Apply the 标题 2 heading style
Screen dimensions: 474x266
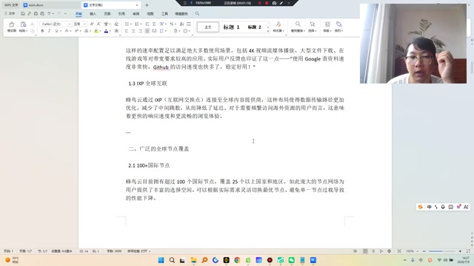[254, 27]
